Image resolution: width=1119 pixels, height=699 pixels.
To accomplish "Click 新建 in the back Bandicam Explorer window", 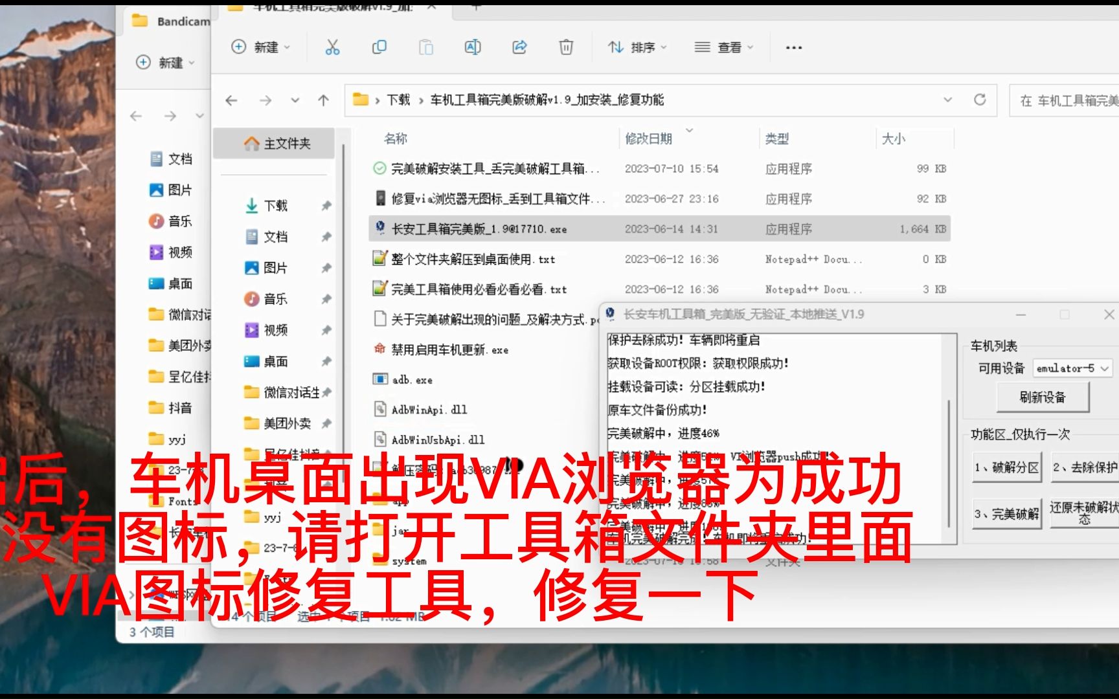I will pos(165,63).
